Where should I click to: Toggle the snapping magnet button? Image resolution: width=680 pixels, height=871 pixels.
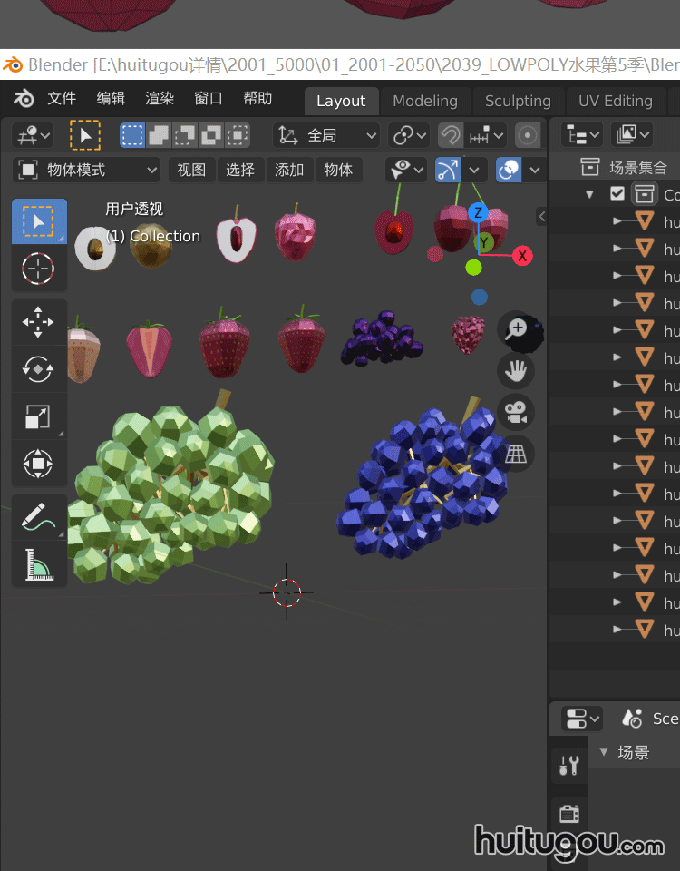[451, 136]
